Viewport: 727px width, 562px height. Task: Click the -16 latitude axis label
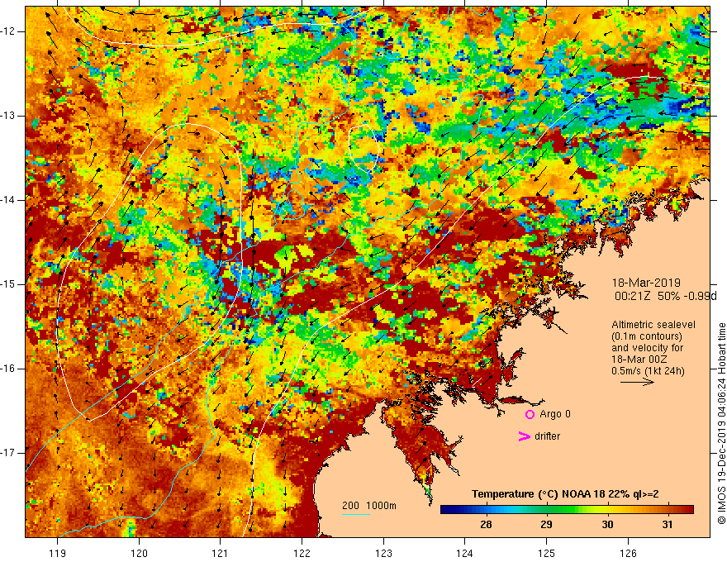click(x=8, y=369)
